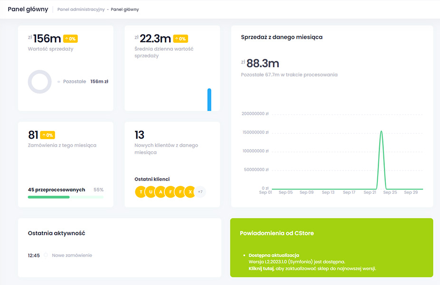
Task: Click the Kliknij tutaj update link
Action: [x=260, y=268]
